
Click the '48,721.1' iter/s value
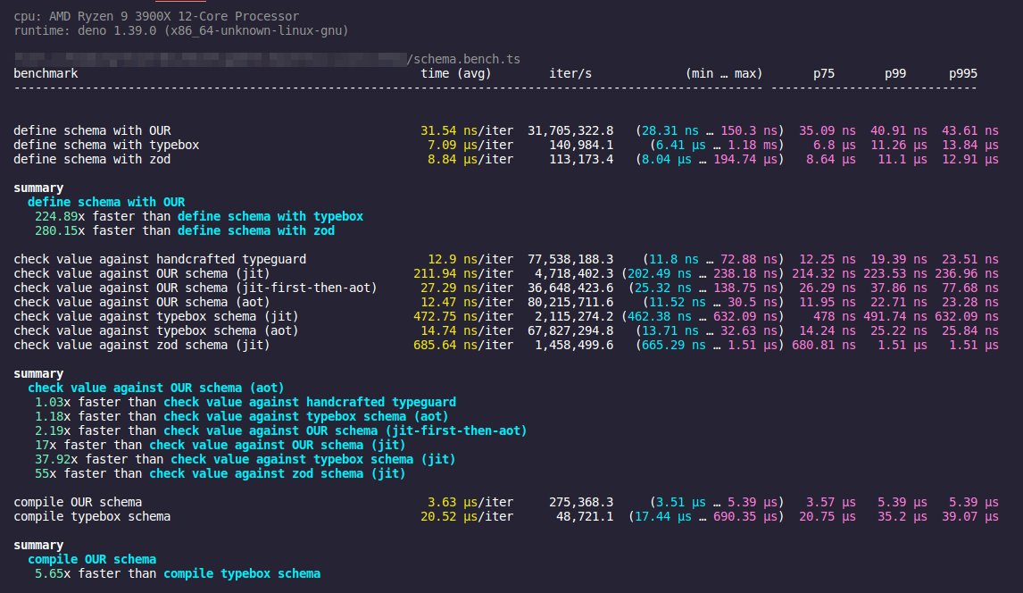tap(585, 517)
